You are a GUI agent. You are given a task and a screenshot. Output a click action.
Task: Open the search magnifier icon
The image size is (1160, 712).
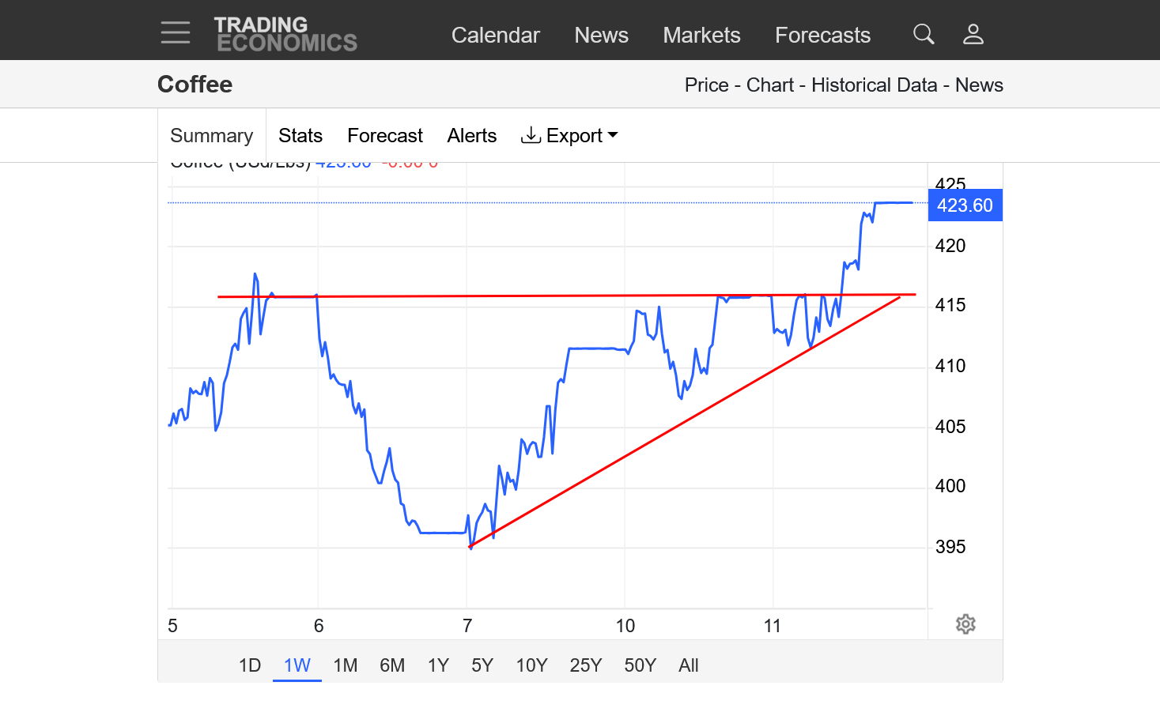[923, 34]
